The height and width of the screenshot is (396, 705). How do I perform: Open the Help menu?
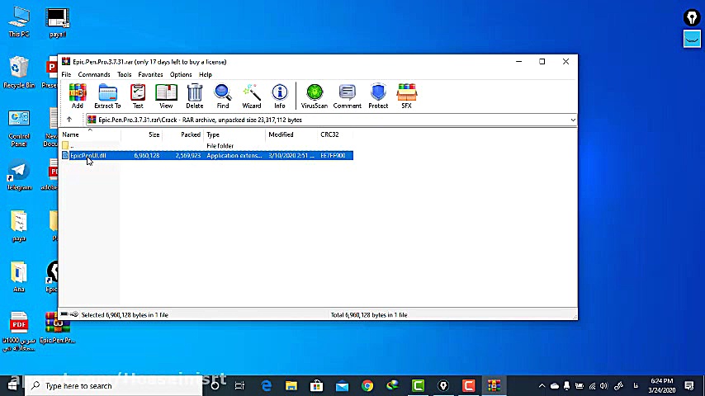click(205, 74)
